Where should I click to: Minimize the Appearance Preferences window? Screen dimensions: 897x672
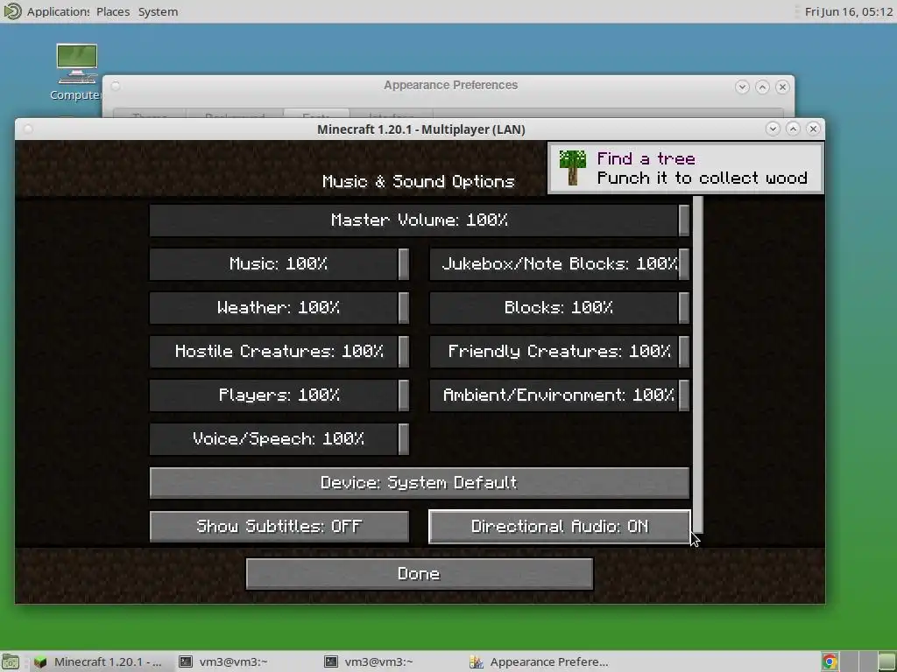pos(742,87)
